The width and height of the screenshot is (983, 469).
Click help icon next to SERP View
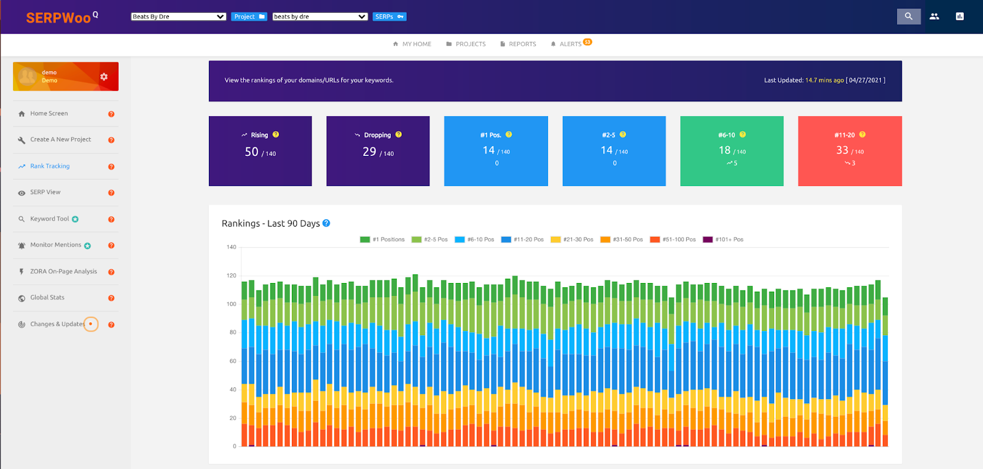pyautogui.click(x=111, y=193)
